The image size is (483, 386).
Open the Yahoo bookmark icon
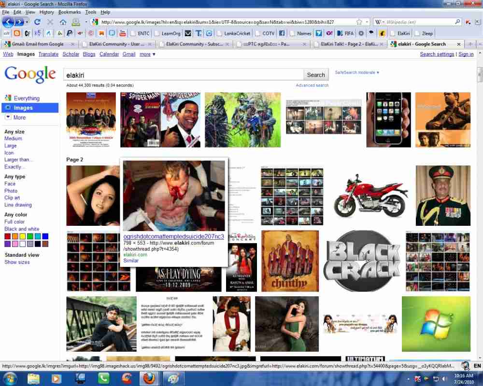329,33
